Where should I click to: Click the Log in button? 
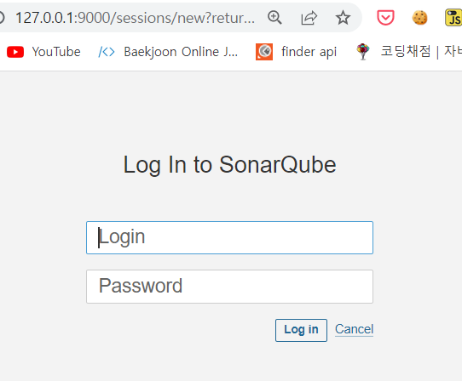click(301, 330)
